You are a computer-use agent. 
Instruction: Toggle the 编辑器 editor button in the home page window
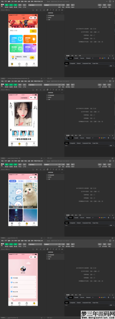[x=11, y=5]
